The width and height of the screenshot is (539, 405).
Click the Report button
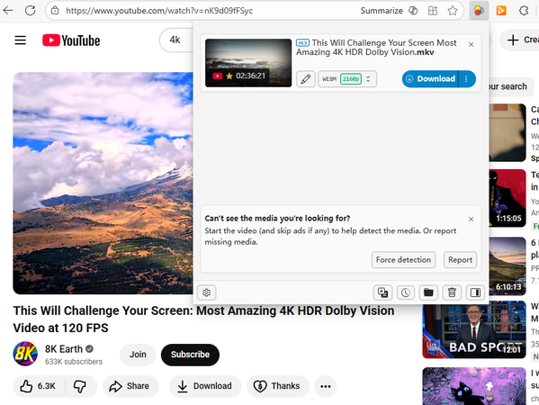coord(460,260)
